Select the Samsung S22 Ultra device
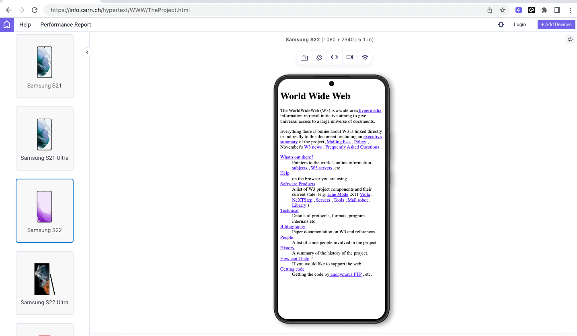Image resolution: width=577 pixels, height=336 pixels. click(x=44, y=283)
